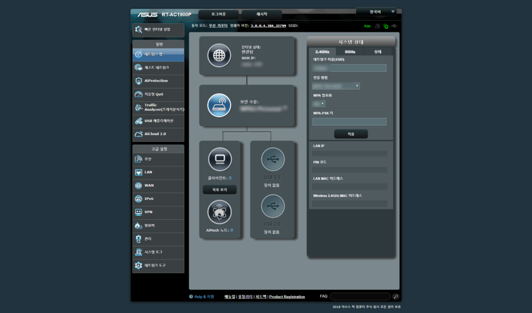Open USB 애플리케이션 page

tap(158, 121)
